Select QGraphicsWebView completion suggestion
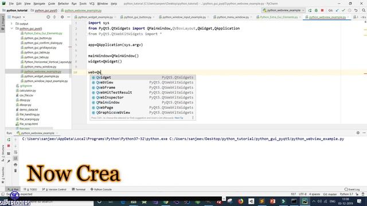Viewport: 367px width, 206px height. (x=143, y=113)
